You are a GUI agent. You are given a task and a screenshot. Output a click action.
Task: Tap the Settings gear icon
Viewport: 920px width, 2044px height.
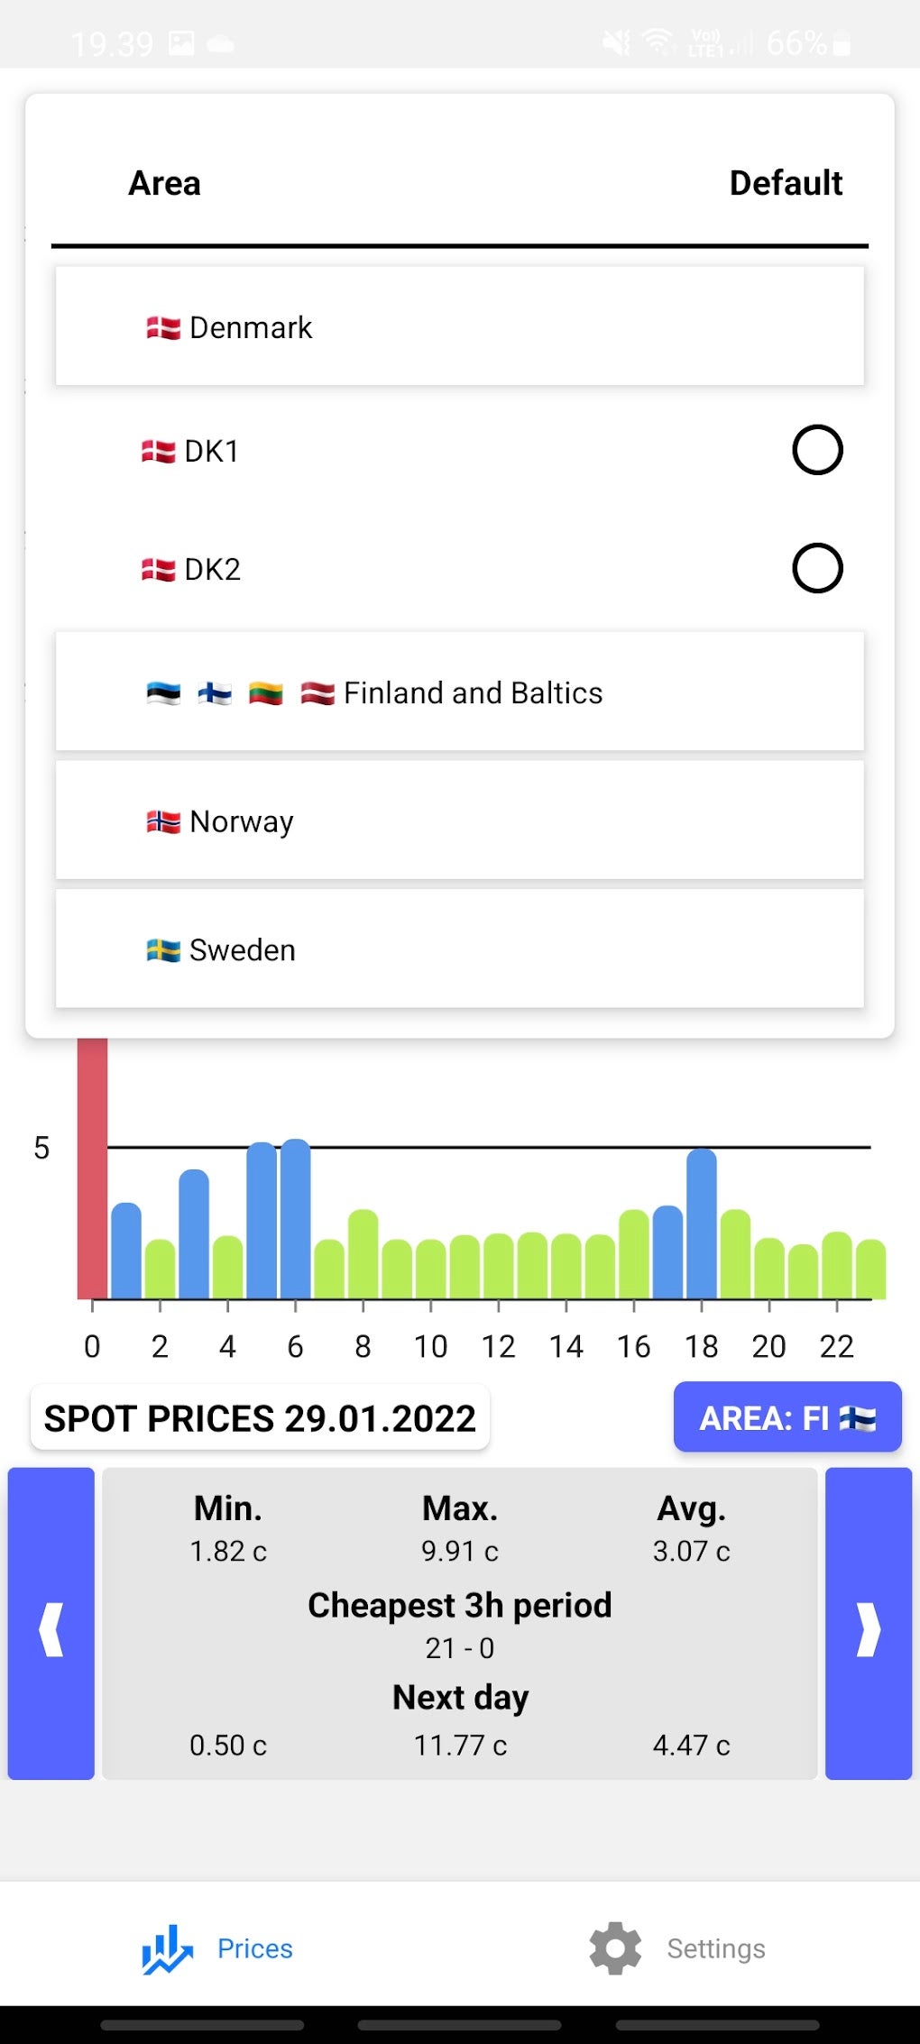(x=615, y=1948)
